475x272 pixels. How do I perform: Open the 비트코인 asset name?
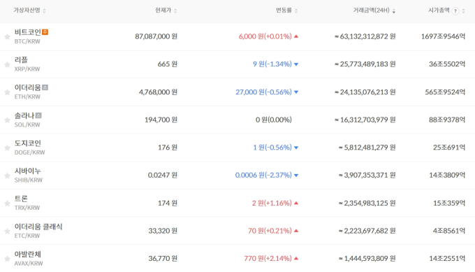point(27,32)
